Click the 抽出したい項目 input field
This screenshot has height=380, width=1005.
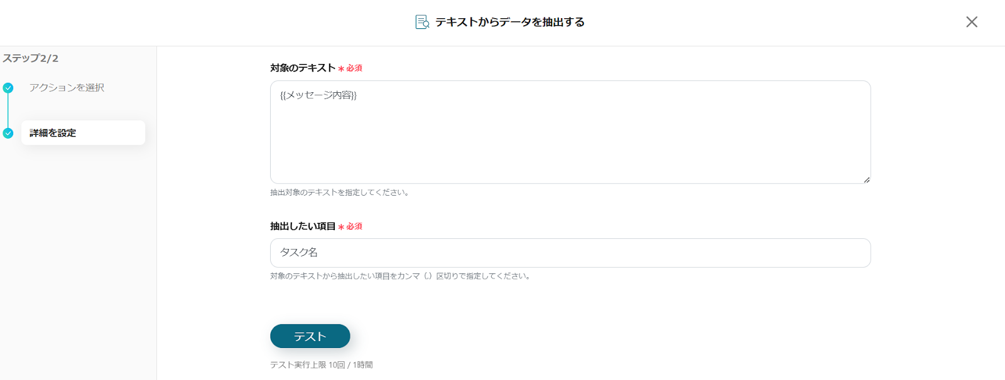[x=570, y=253]
